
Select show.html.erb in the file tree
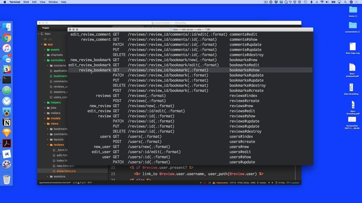pyautogui.click(x=66, y=171)
